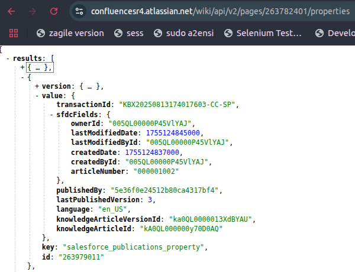This screenshot has height=272, width=355.
Task: Click the address bar URL
Action: [x=219, y=11]
